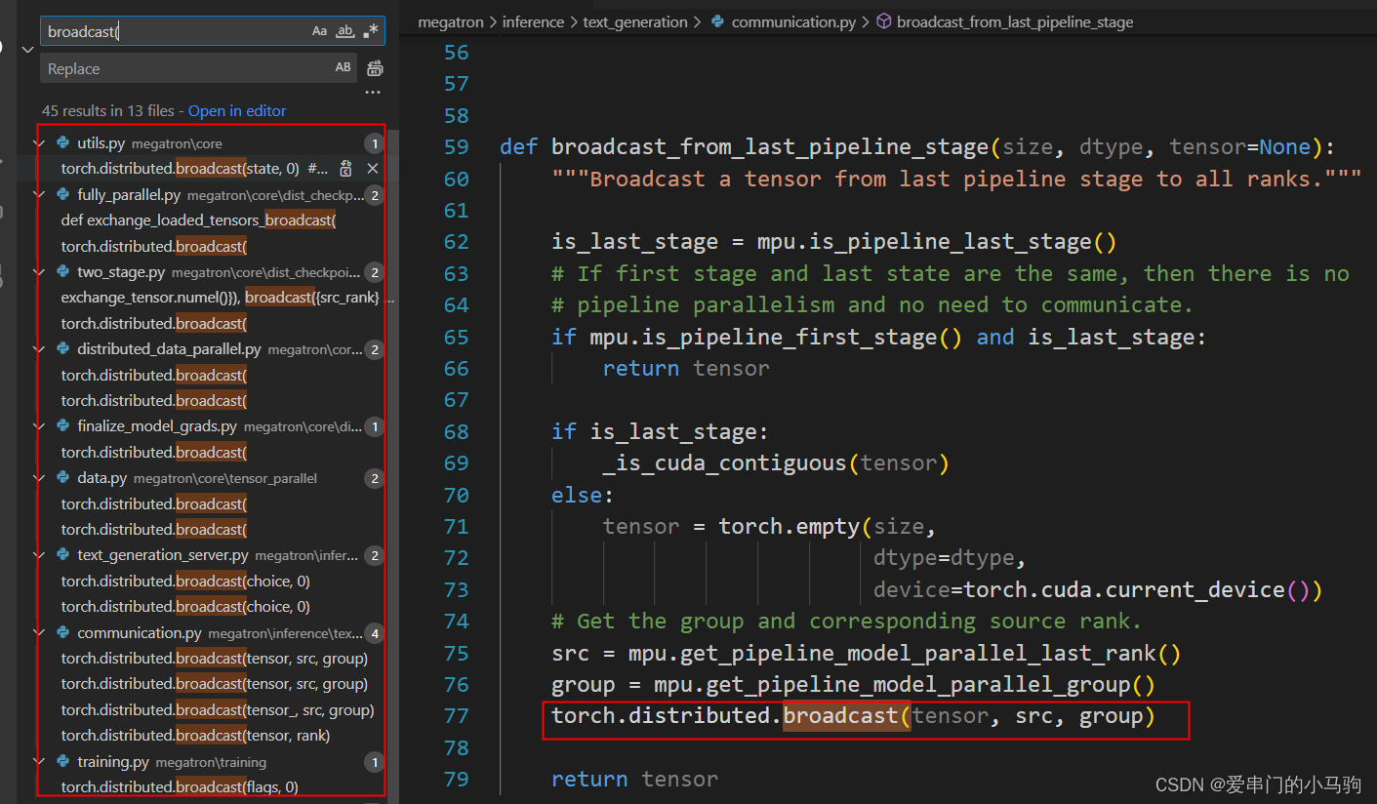Open the more search actions ellipsis
The image size is (1377, 804).
(372, 92)
